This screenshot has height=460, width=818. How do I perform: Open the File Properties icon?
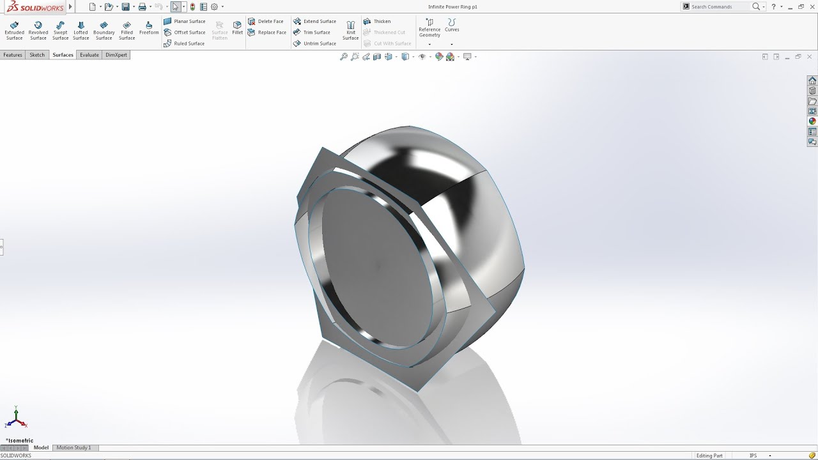[203, 7]
